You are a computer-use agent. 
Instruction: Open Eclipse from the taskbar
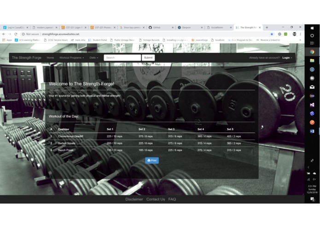coord(312,96)
